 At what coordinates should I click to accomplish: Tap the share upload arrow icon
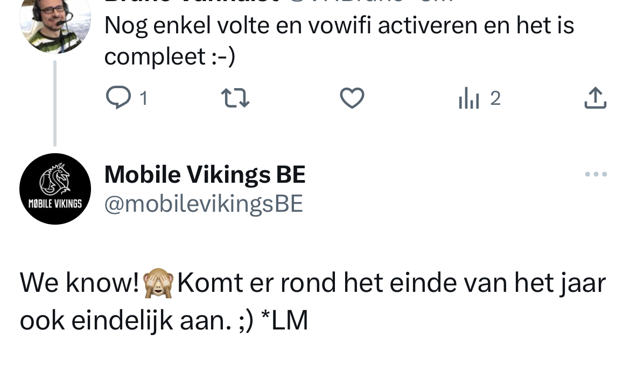coord(596,98)
